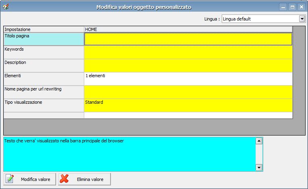Click the application icon in title bar
Screen dimensions: 308x189
pos(6,7)
